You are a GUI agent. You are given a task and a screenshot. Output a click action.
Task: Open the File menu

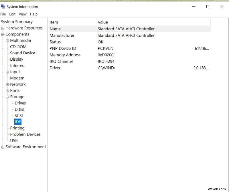[x=3, y=14]
